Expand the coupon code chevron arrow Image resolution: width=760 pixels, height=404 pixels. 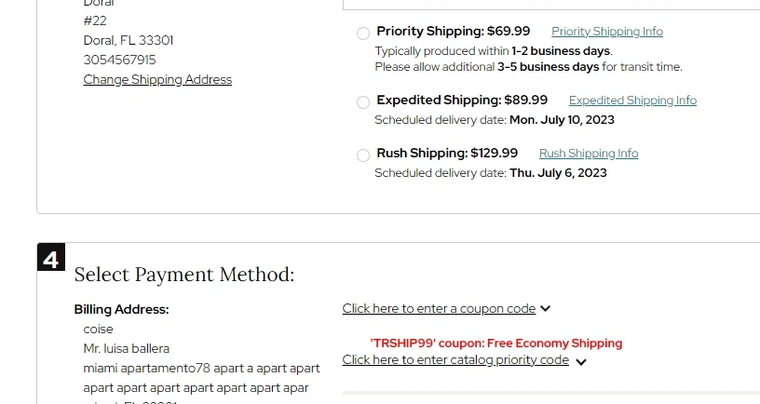coord(546,309)
